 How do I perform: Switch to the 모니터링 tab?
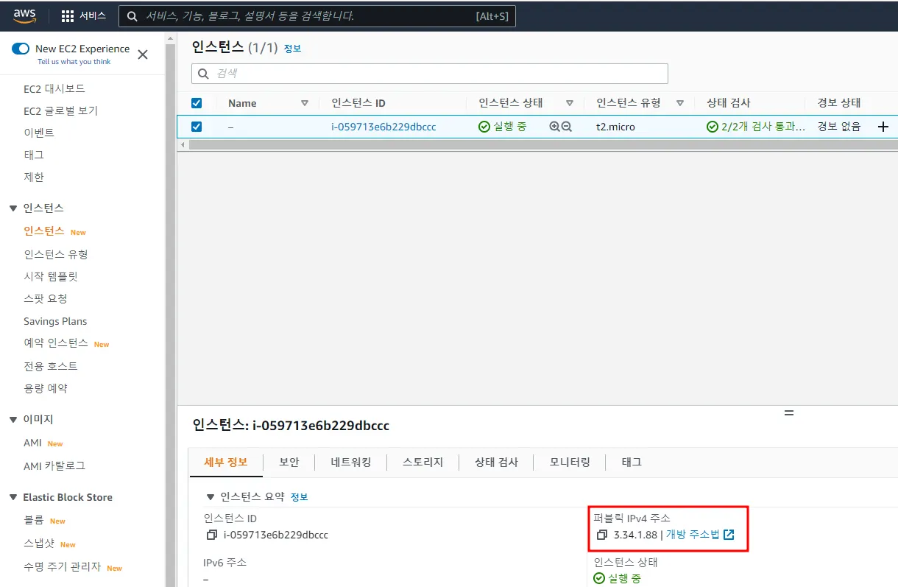point(570,462)
